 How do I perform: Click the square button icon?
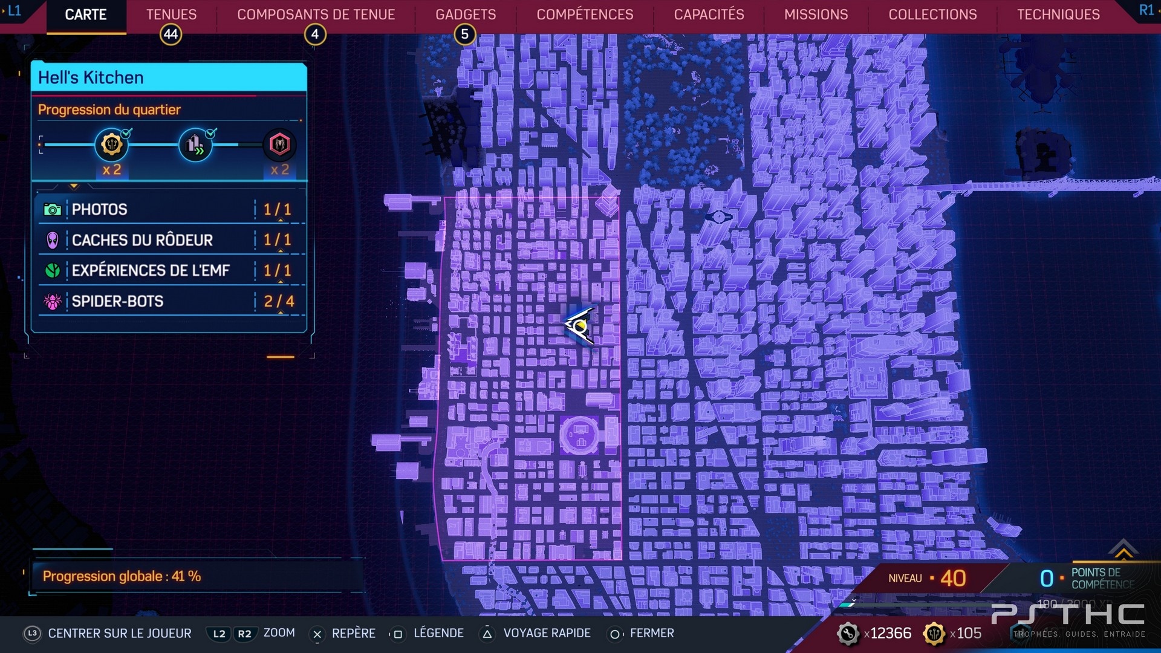pos(398,634)
